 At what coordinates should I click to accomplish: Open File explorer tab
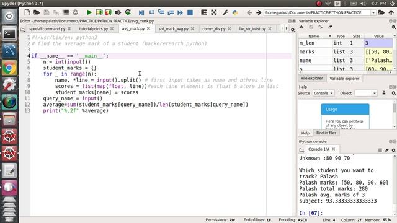point(312,79)
